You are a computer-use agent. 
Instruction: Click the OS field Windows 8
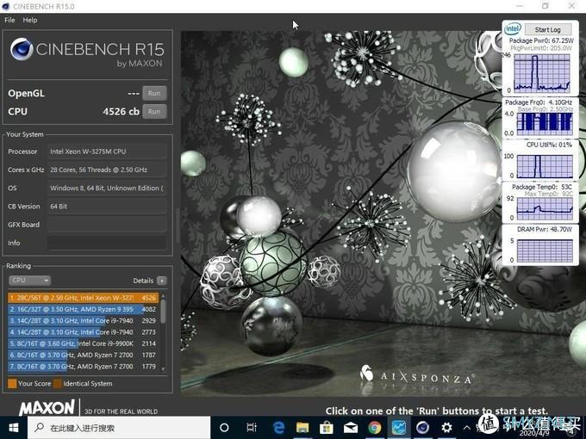pyautogui.click(x=107, y=189)
